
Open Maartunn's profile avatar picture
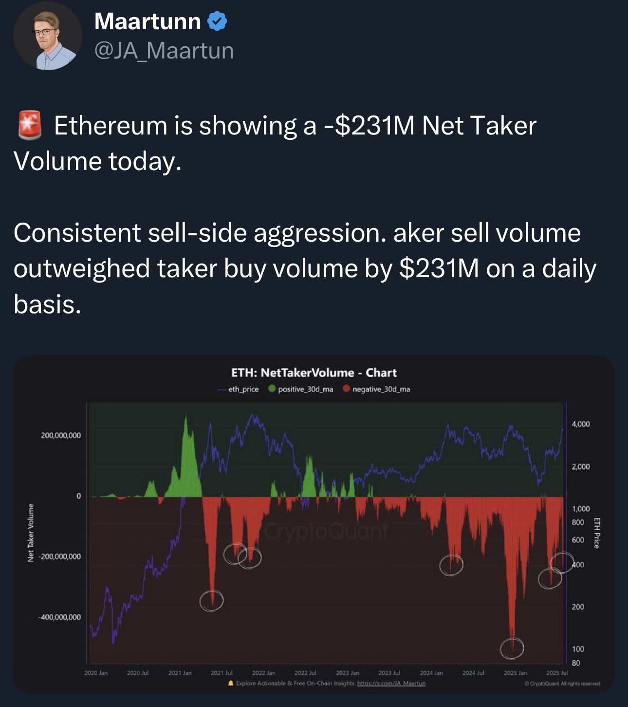tap(48, 36)
